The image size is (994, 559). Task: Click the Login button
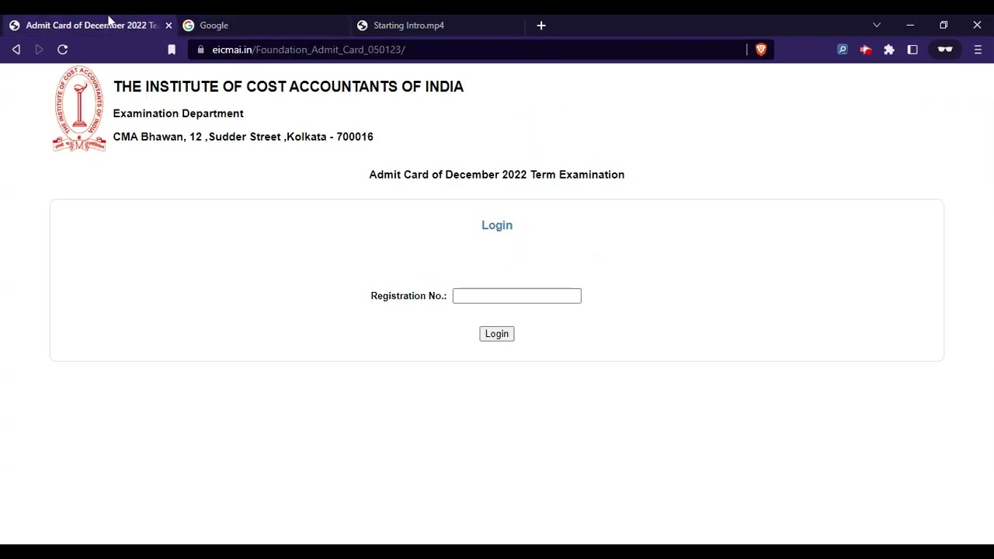coord(497,334)
